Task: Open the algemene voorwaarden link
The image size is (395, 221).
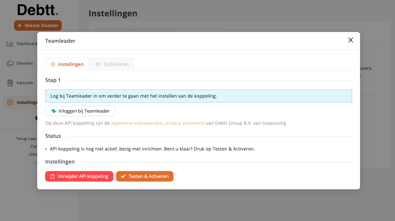Action: [137, 123]
